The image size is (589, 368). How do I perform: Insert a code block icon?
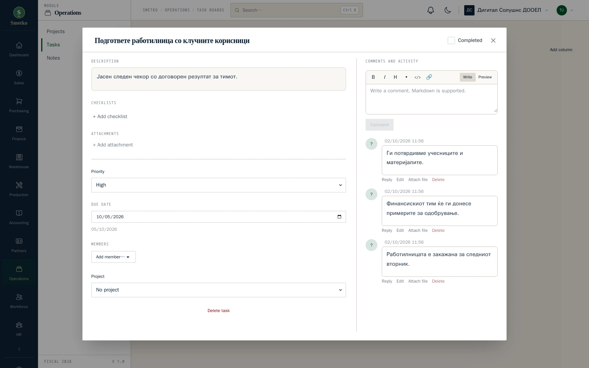click(417, 77)
